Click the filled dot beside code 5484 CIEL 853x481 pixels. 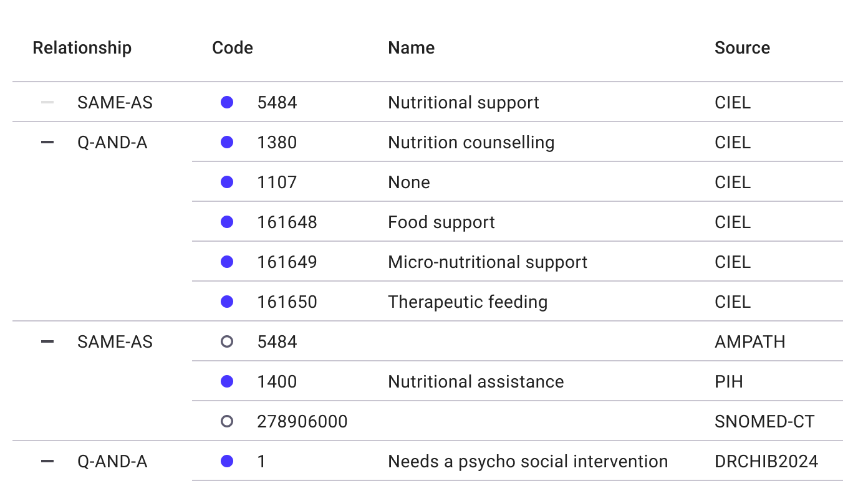pyautogui.click(x=227, y=102)
